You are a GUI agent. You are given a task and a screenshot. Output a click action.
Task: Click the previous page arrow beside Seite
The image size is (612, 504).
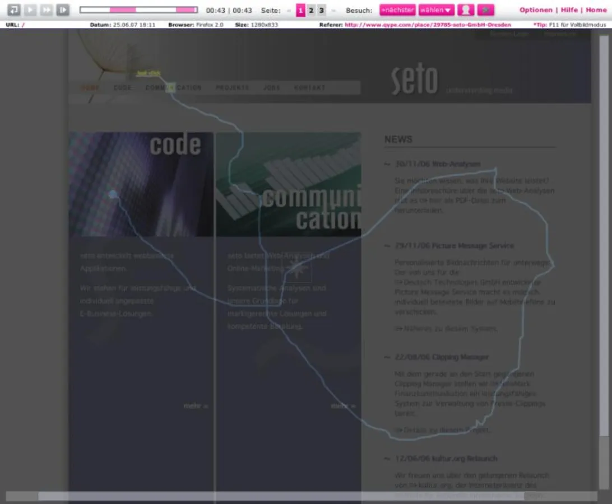[289, 10]
